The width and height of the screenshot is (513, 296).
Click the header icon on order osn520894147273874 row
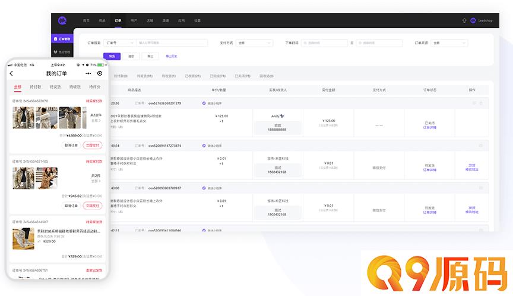[x=481, y=146]
